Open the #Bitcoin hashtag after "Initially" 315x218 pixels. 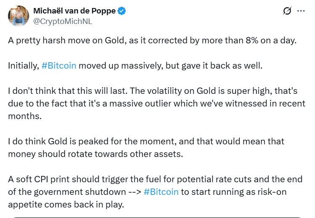coord(59,66)
